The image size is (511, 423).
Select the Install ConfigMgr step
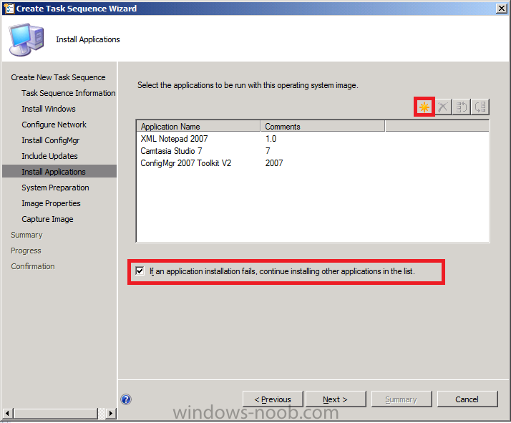[x=51, y=140]
